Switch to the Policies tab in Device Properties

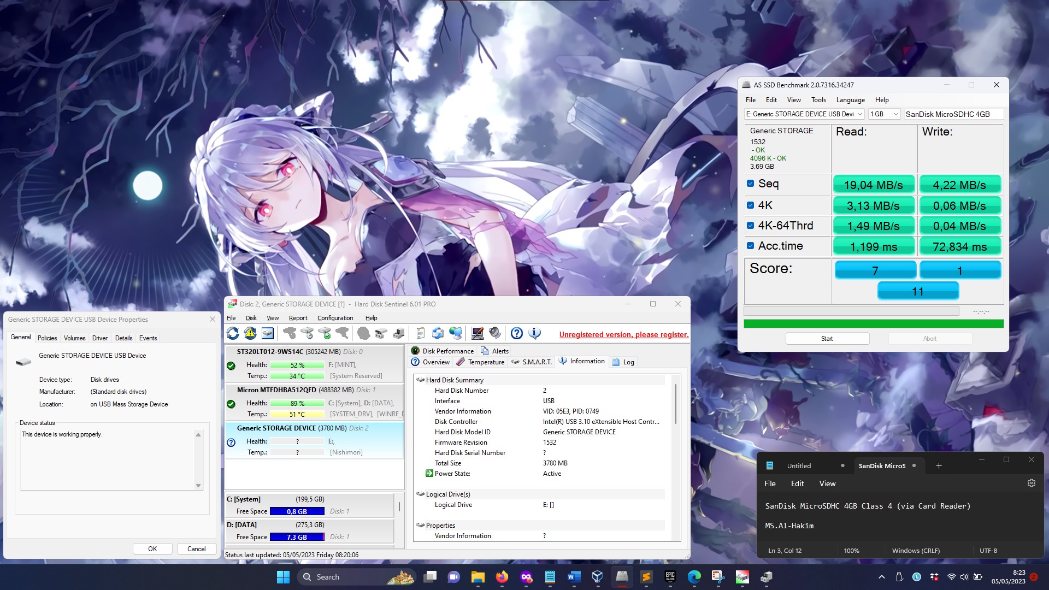point(48,338)
